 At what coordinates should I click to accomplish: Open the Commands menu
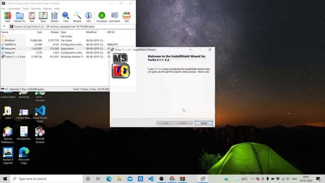pos(14,9)
